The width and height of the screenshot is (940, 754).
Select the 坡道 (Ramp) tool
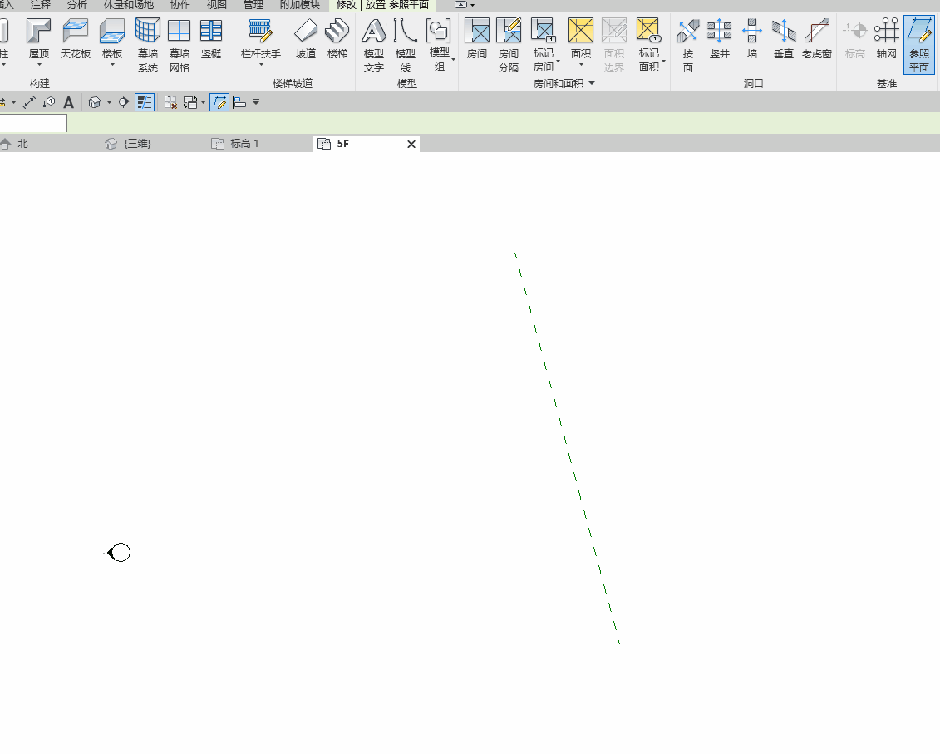point(306,40)
